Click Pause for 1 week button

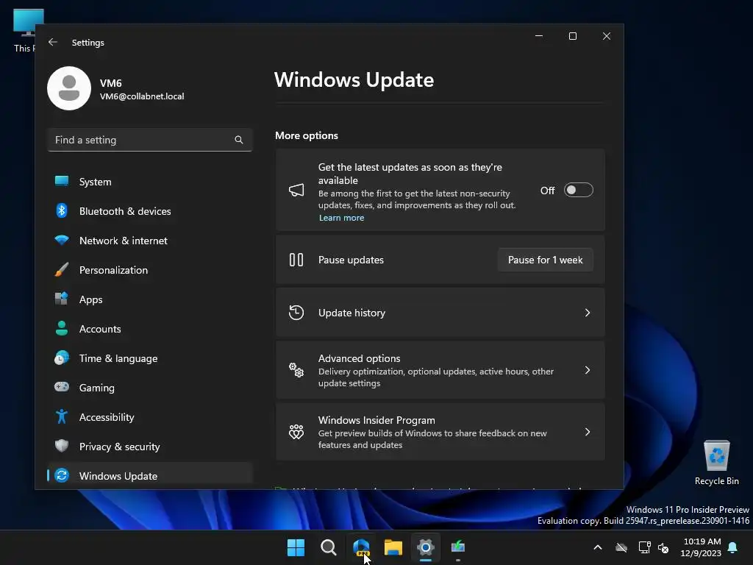click(545, 260)
